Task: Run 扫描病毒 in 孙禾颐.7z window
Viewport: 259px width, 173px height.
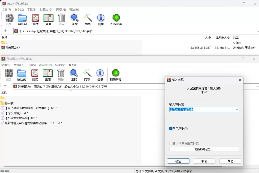Action: coord(116,75)
